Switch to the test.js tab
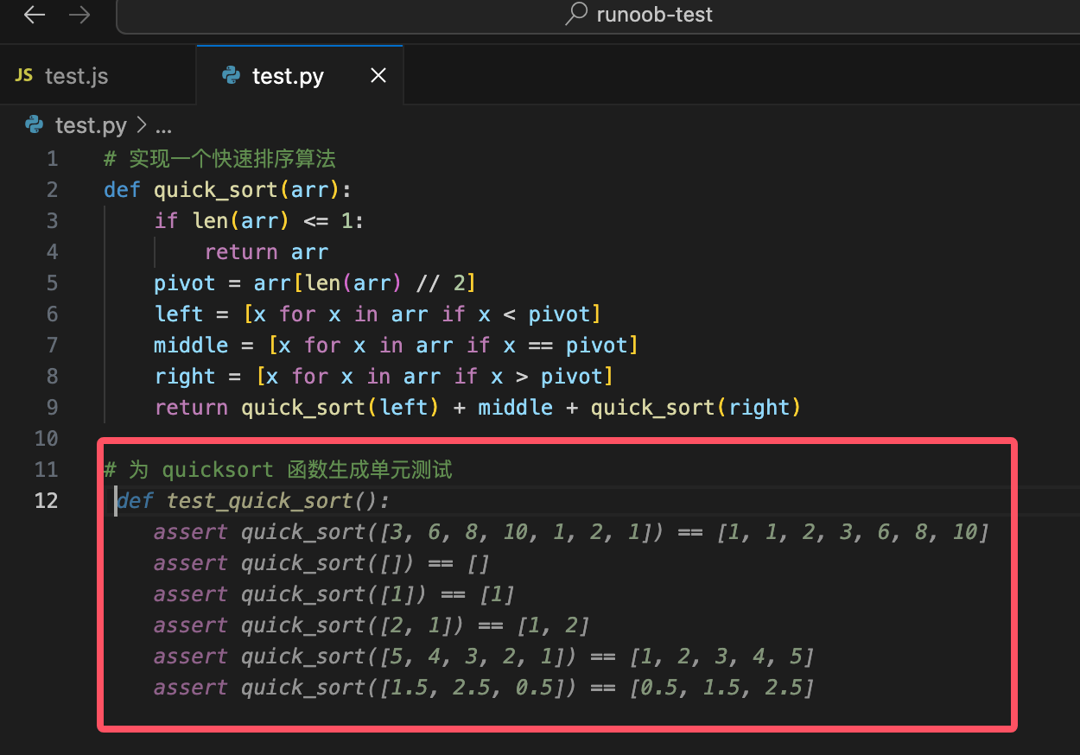Screen dimensions: 1080x755 coord(76,76)
